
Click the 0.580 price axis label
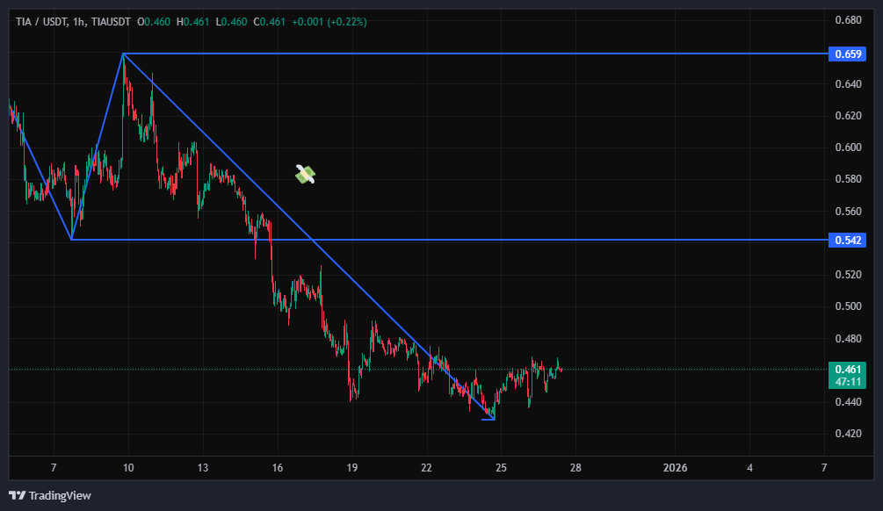848,179
